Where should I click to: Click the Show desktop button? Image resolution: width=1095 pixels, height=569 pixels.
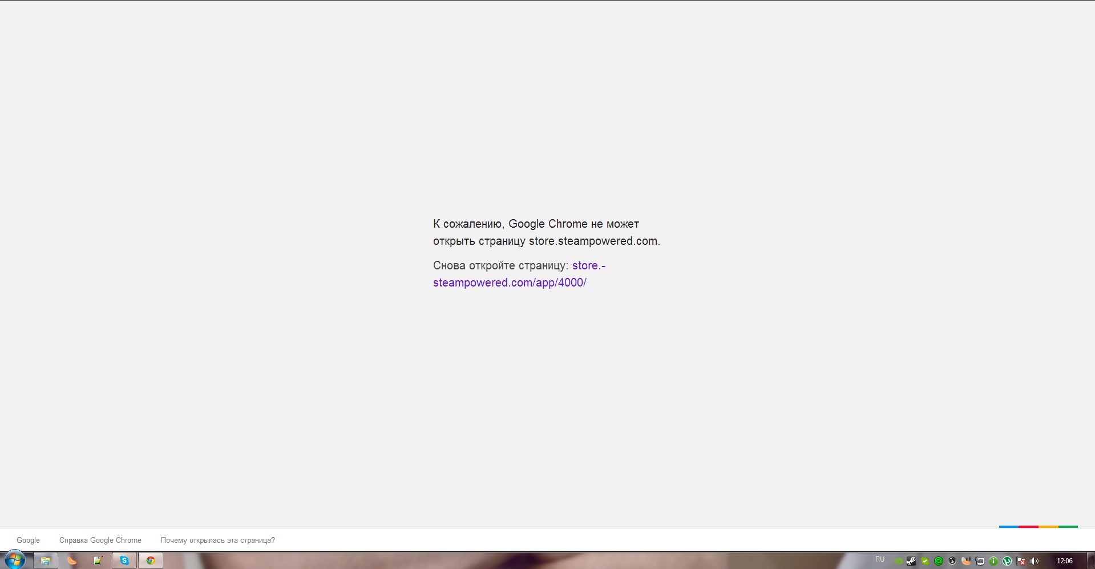[x=1090, y=560]
